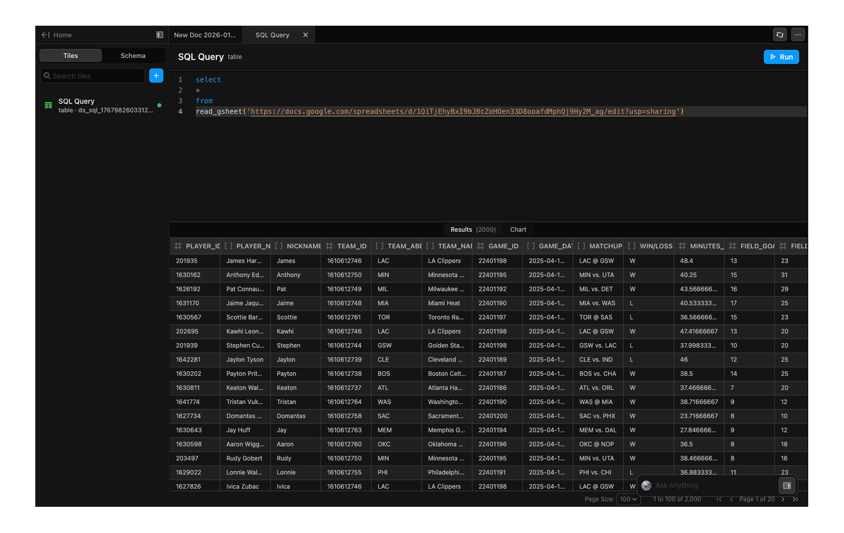The height and width of the screenshot is (533, 844).
Task: Select SQL Query tile in sidebar
Action: [102, 105]
